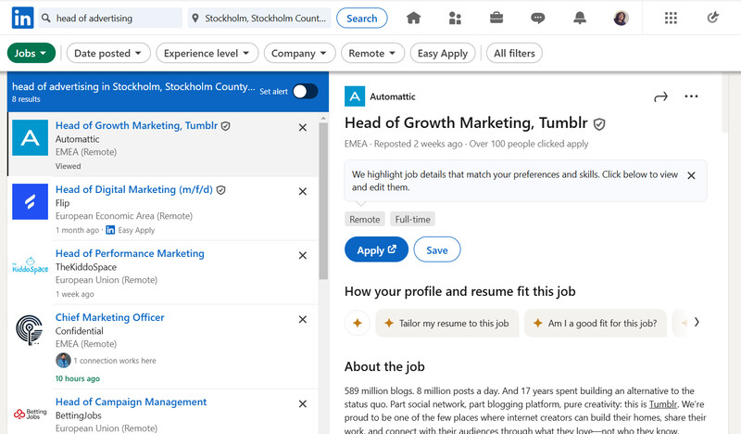Click the job list scrollbar thumb

(x=323, y=201)
